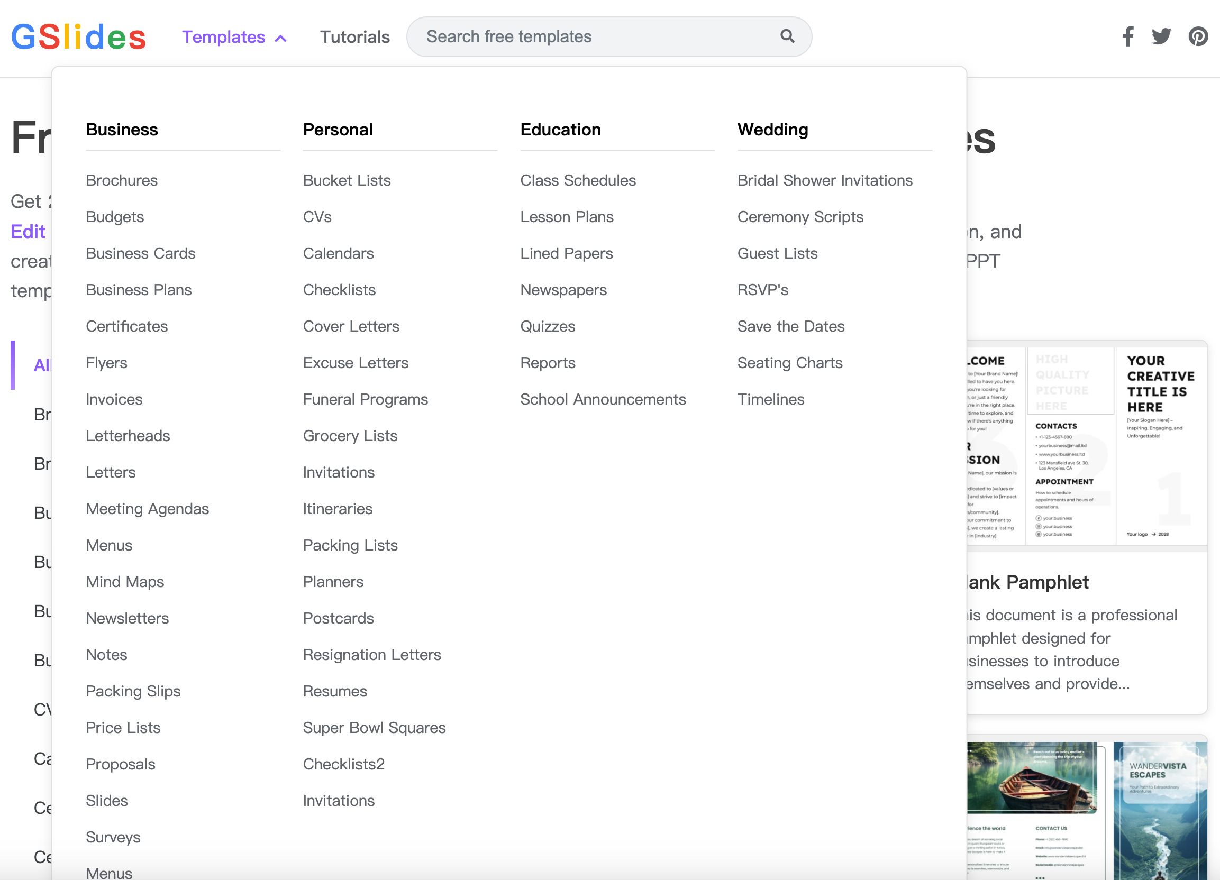The width and height of the screenshot is (1220, 880).
Task: Go to Quizzes templates
Action: (x=548, y=326)
